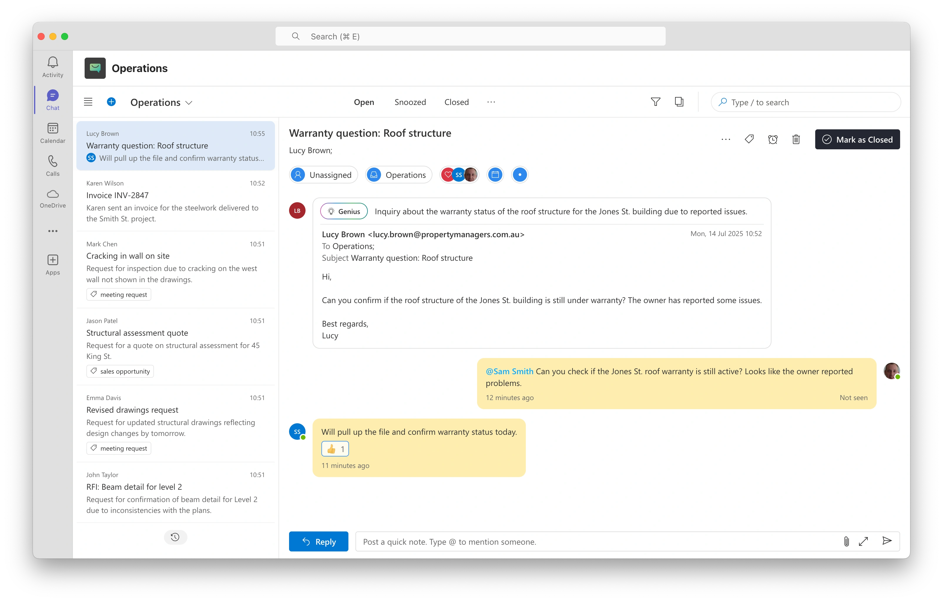Open the Operations inbox dropdown
The image size is (943, 602).
[161, 102]
